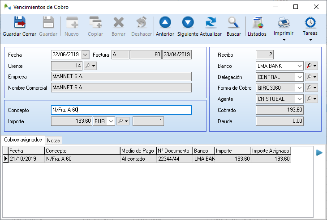Image resolution: width=327 pixels, height=220 pixels.
Task: Open the Forma de Cobro dropdown
Action: (x=300, y=88)
